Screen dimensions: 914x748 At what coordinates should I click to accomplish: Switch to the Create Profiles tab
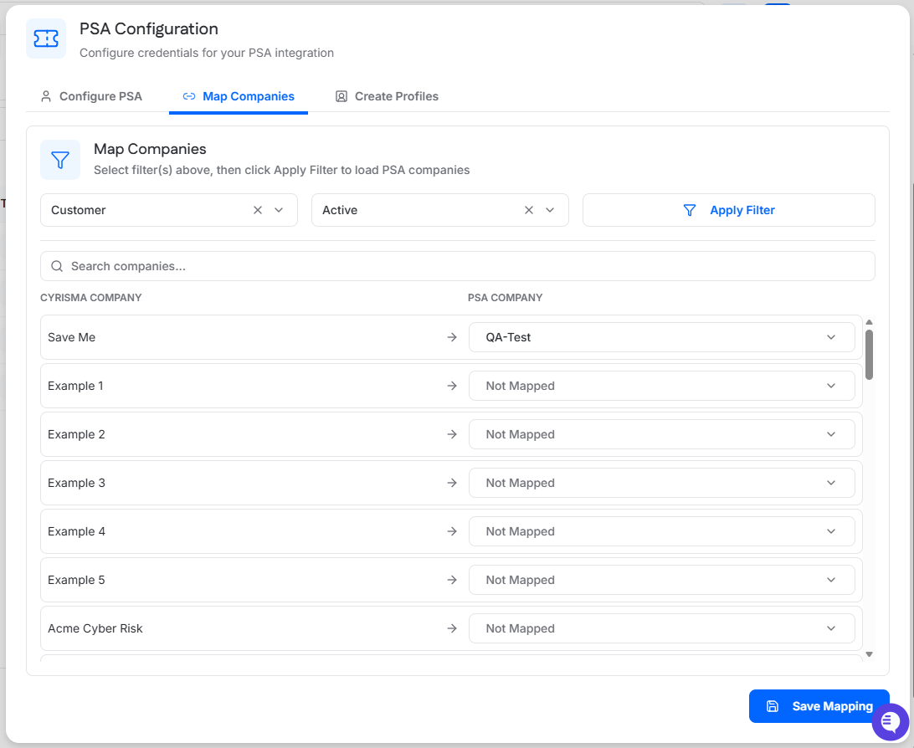387,96
